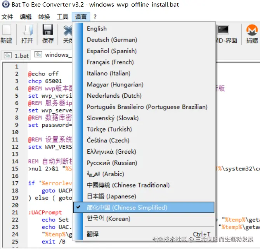The width and height of the screenshot is (260, 249).
Task: Click the CMD interface console icon
Action: tap(223, 30)
